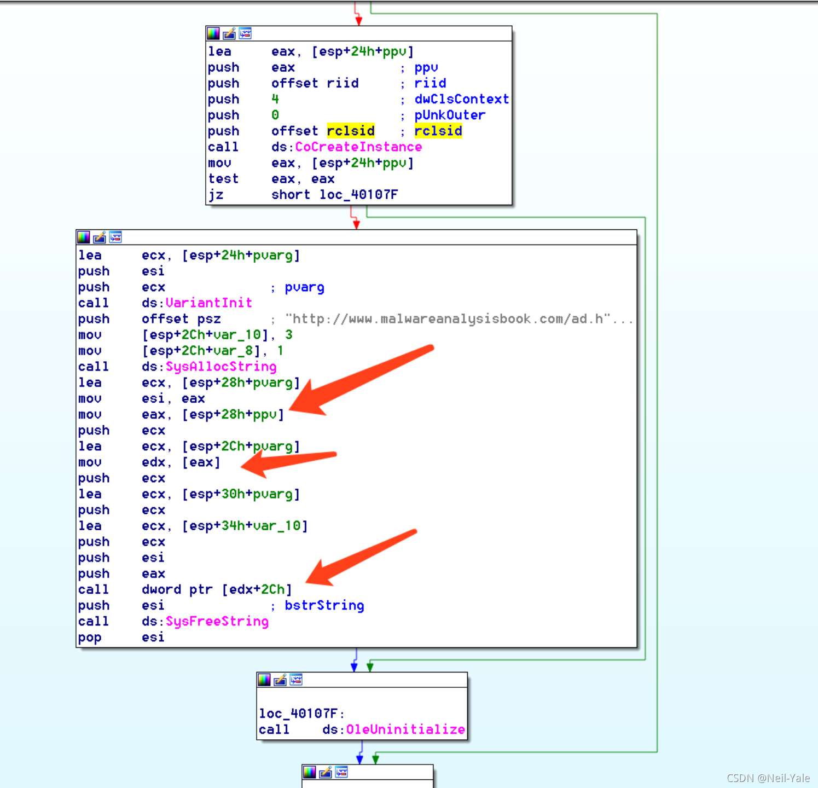Follow the SysFreeString import name
This screenshot has height=788, width=818.
tap(217, 622)
